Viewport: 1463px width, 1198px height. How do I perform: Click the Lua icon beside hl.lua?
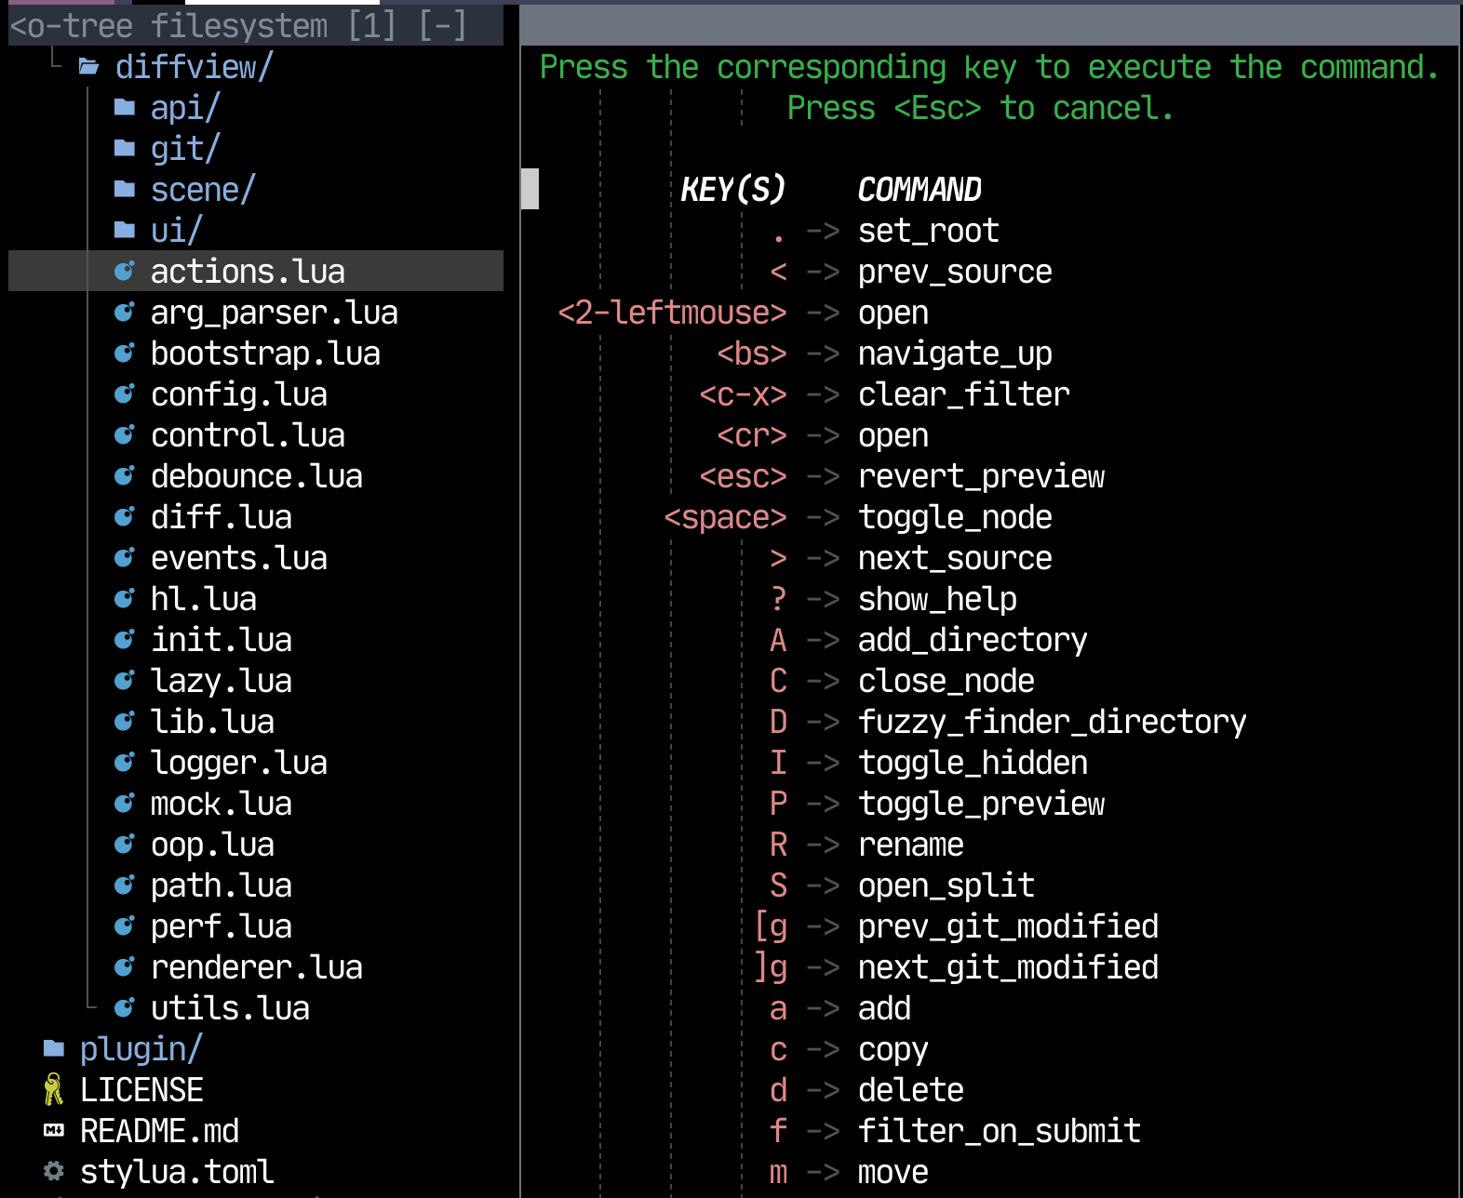click(x=125, y=599)
